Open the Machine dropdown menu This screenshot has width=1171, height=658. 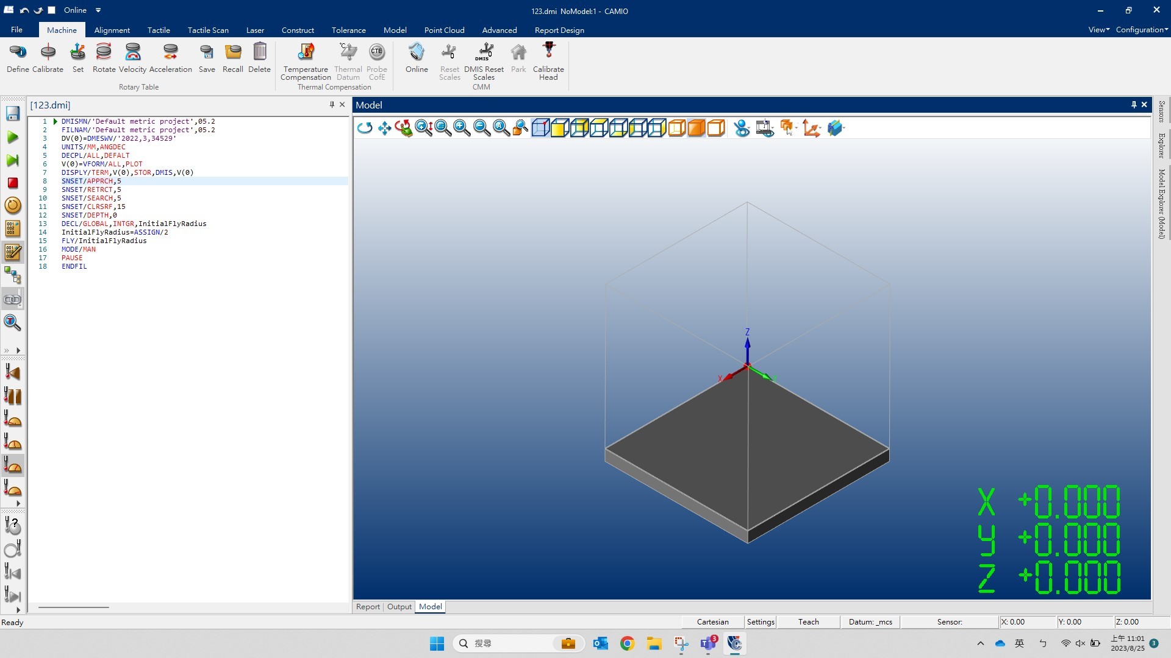(62, 30)
